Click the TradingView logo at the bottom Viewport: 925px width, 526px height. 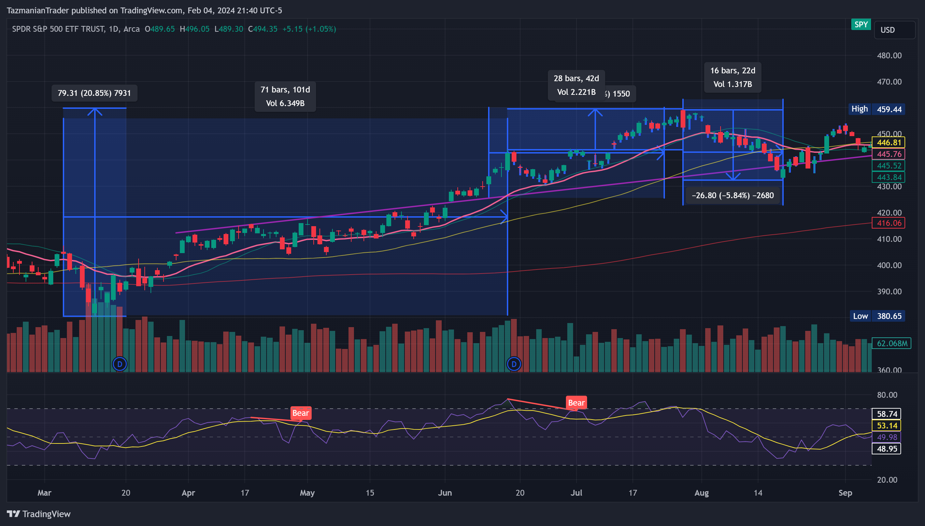pos(39,514)
